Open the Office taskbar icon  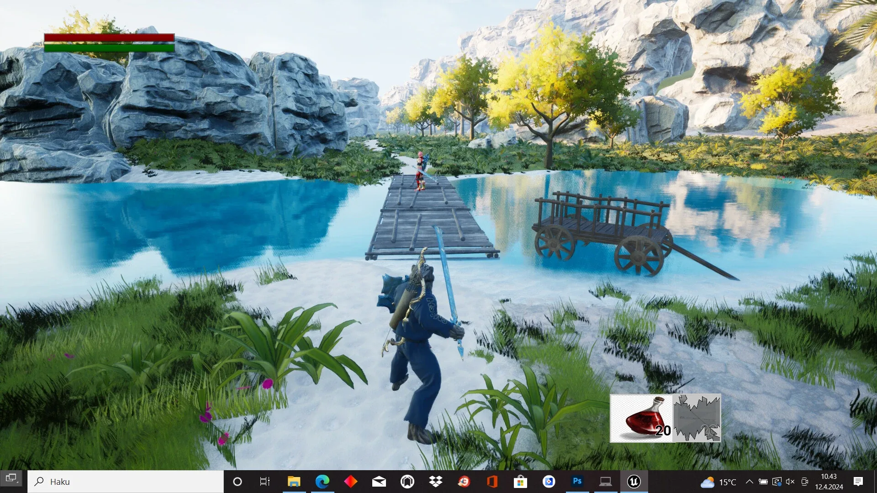[492, 482]
